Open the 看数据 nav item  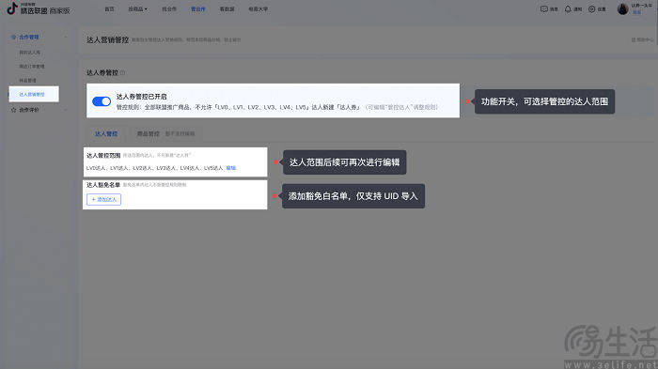click(227, 9)
